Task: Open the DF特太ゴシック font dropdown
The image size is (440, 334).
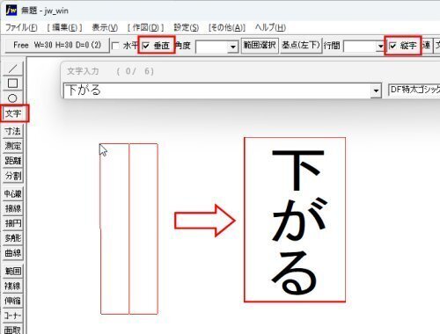Action: click(x=414, y=90)
